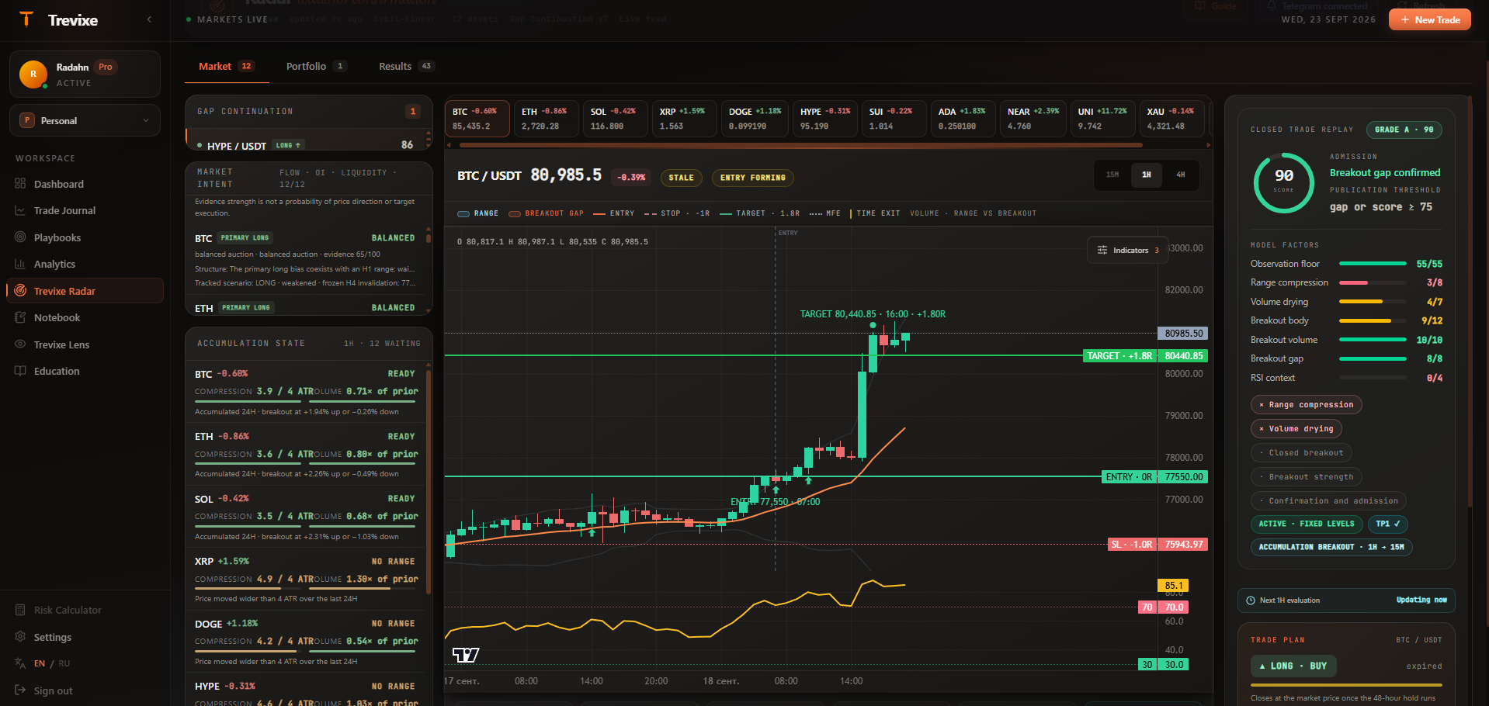Click the Settings gear icon

pos(20,637)
